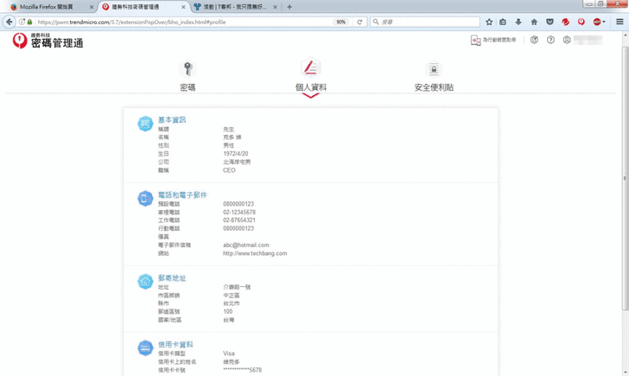Go back to previous page

click(10, 22)
